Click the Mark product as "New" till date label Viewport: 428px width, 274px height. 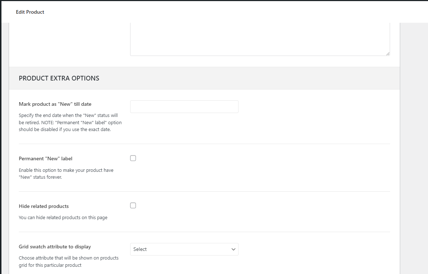pos(55,104)
